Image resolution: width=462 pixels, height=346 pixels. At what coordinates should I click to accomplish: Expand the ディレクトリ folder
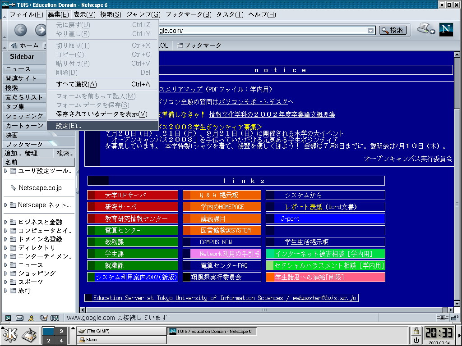pyautogui.click(x=5, y=247)
